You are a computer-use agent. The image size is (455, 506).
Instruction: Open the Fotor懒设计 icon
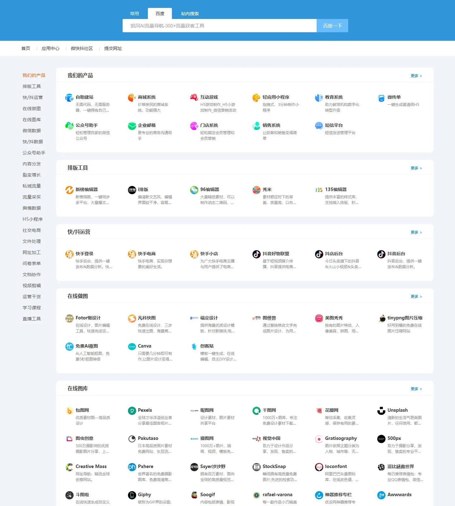pyautogui.click(x=69, y=318)
